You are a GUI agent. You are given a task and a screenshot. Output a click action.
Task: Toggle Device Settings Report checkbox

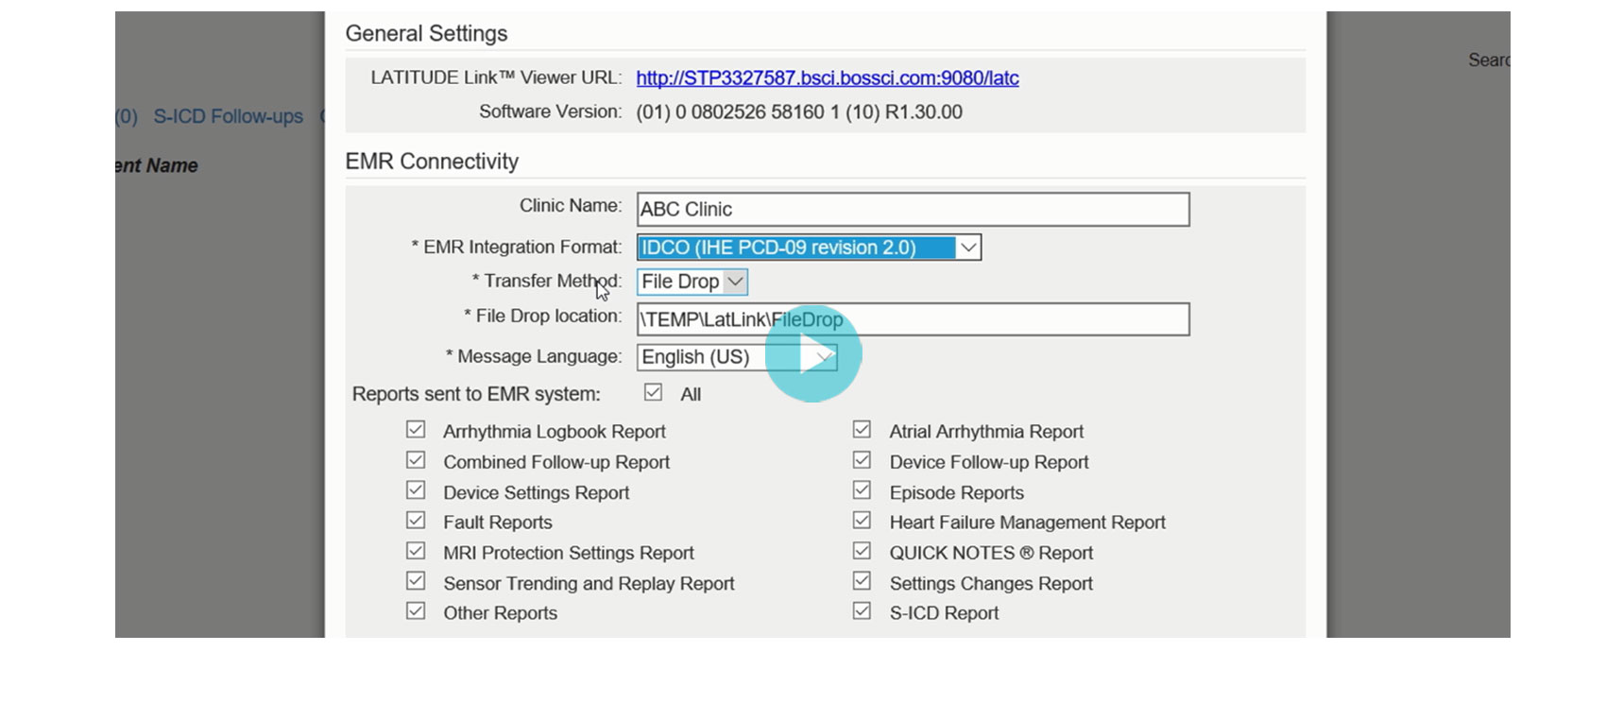416,490
